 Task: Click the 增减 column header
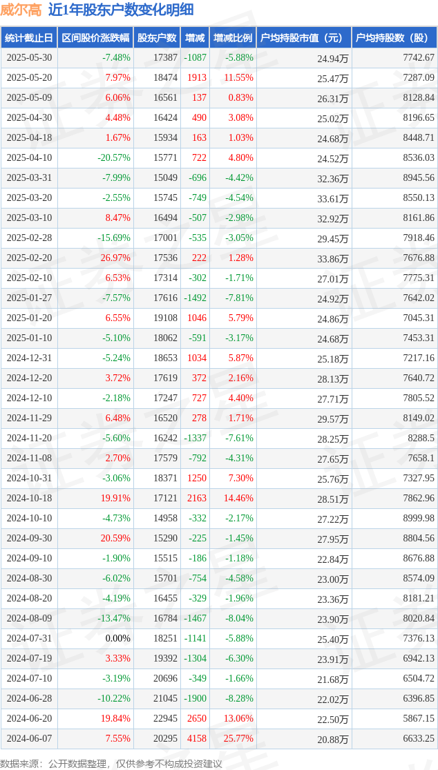click(x=194, y=38)
